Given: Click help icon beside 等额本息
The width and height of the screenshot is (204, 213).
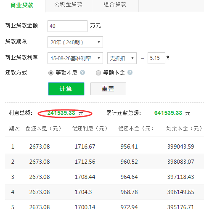Looking at the screenshot, I should [82, 72].
